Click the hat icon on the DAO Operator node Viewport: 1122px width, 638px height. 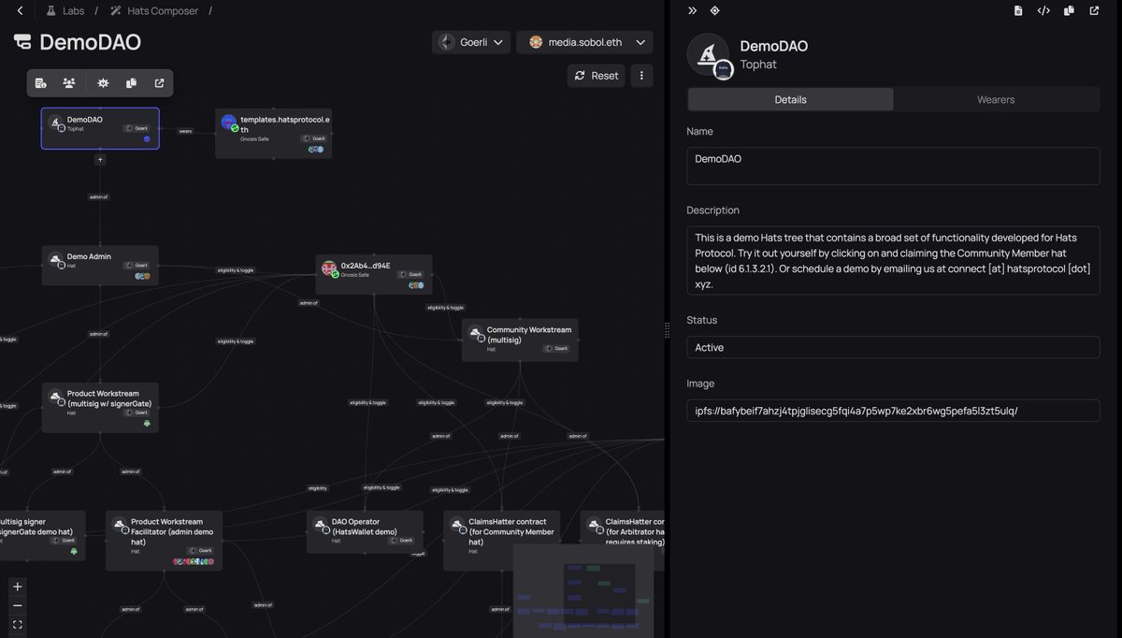click(319, 525)
